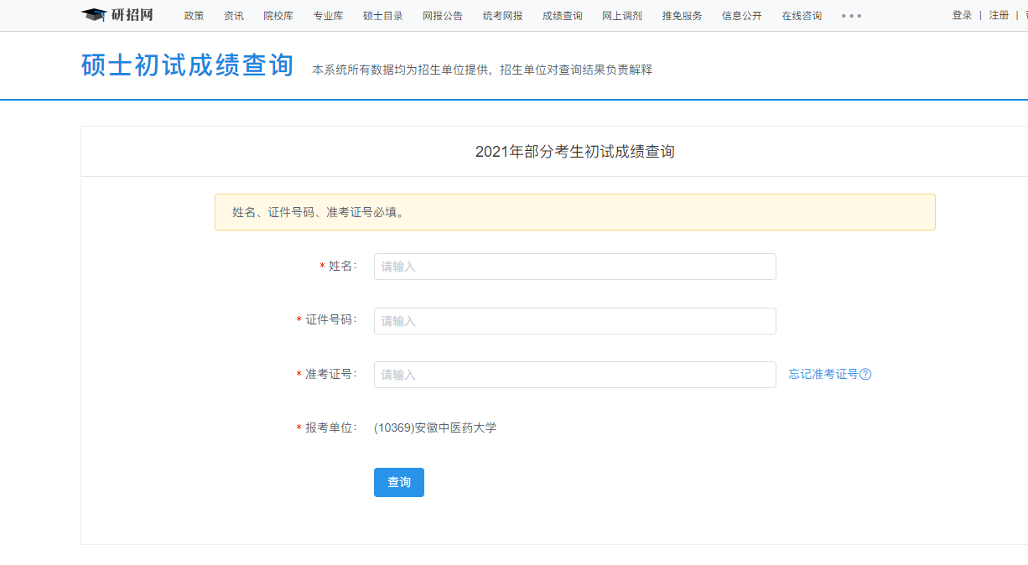1028x565 pixels.
Task: Click the 注册 register link
Action: [999, 16]
